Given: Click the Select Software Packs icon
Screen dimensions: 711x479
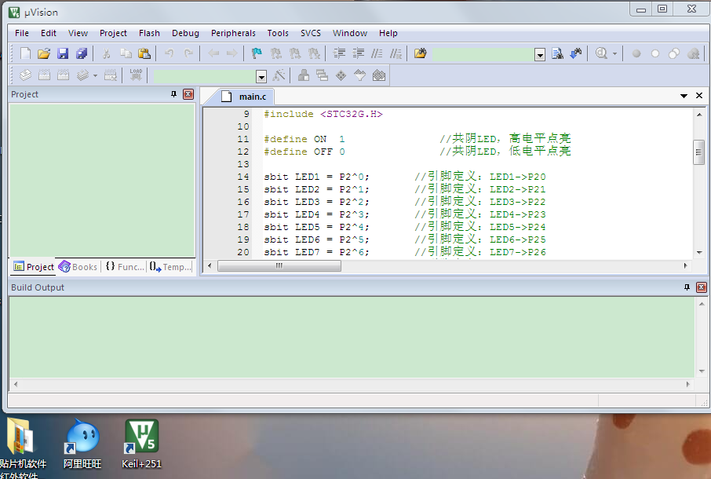Looking at the screenshot, I should [360, 75].
